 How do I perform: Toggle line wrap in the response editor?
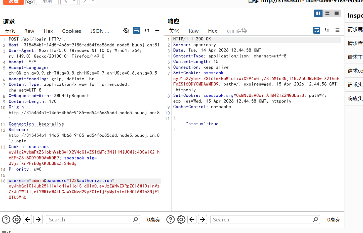[316, 30]
